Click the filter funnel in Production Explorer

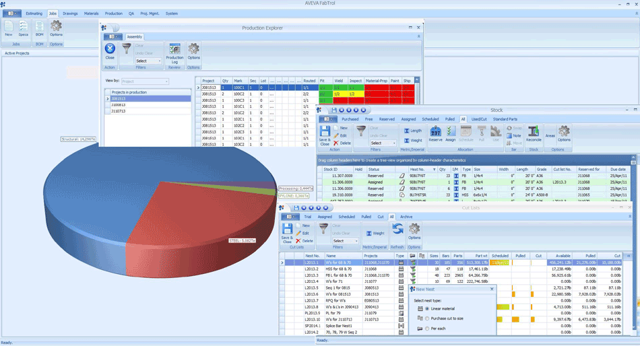coord(127,49)
